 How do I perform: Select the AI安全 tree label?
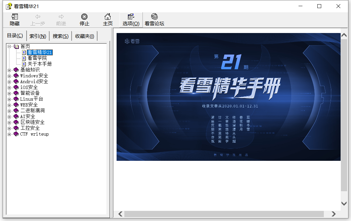(28, 116)
